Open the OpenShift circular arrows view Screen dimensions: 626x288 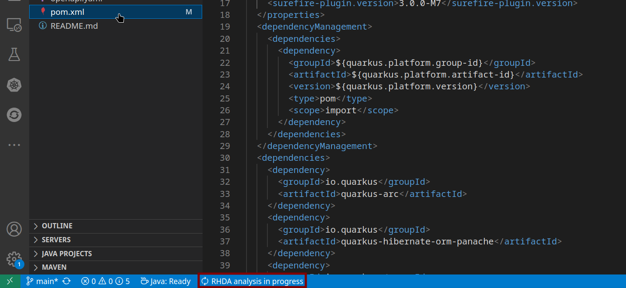(x=14, y=115)
